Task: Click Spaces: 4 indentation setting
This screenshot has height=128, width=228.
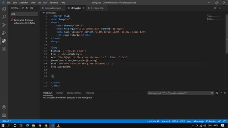Action: pos(166,121)
